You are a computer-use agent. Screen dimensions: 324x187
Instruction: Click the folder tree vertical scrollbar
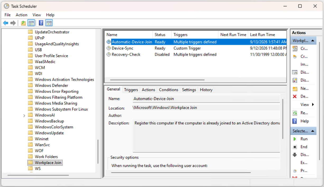(98, 151)
